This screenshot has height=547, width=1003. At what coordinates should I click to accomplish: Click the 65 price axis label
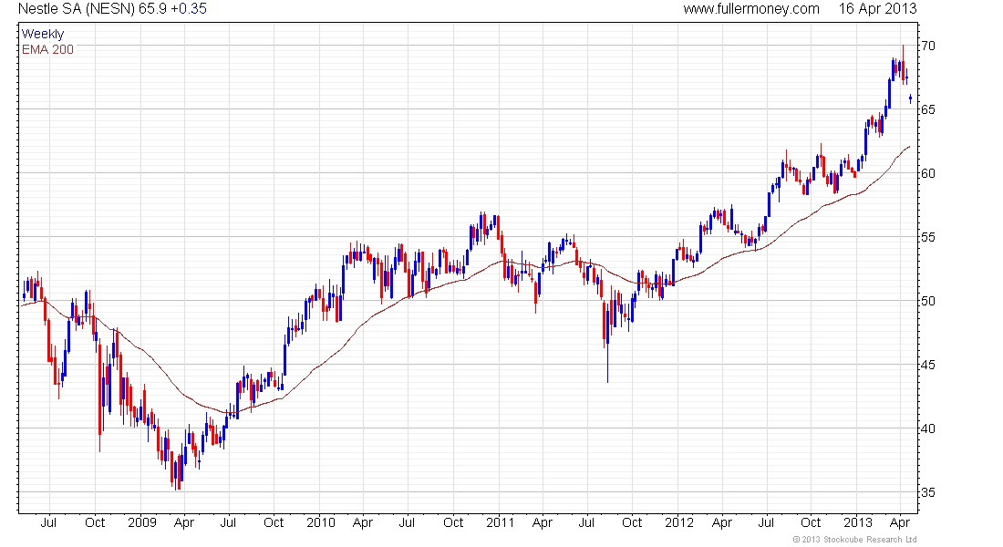pos(928,109)
